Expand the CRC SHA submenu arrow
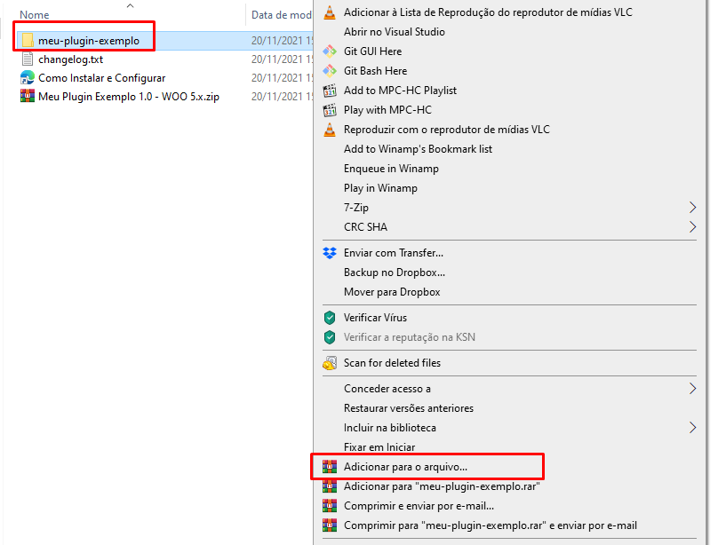Screen dimensions: 718x545 point(693,227)
